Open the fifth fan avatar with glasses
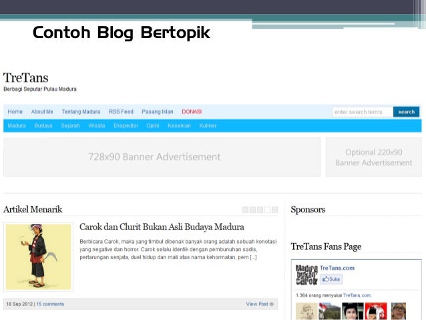Image resolution: width=426 pixels, height=320 pixels. tap(399, 311)
